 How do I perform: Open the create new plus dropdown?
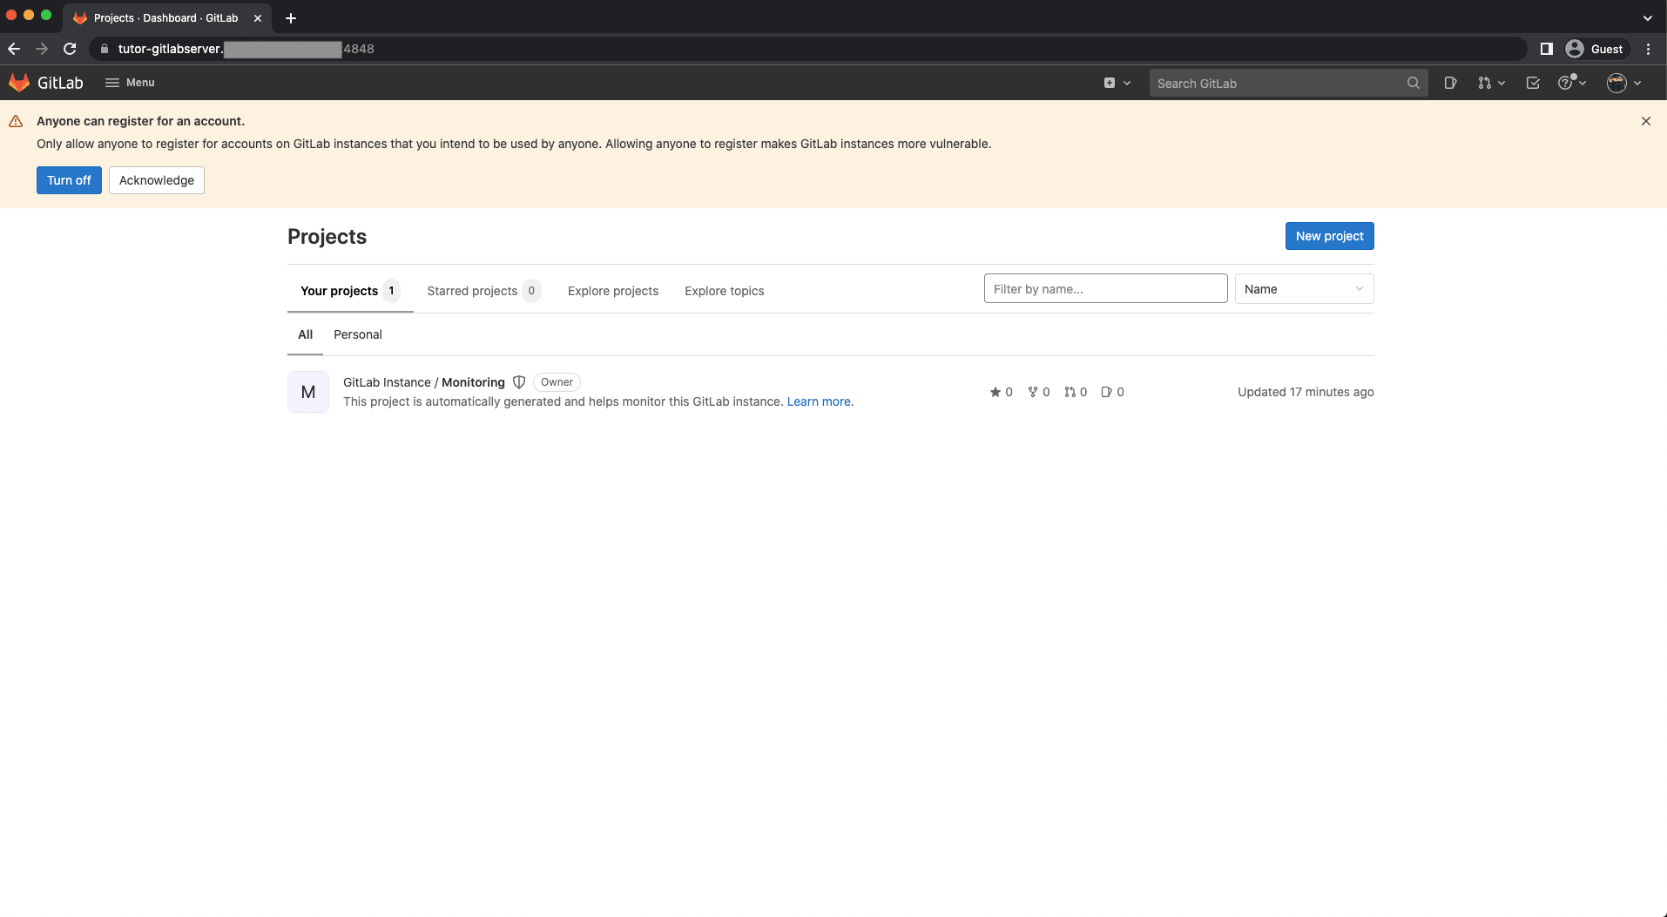pos(1117,83)
